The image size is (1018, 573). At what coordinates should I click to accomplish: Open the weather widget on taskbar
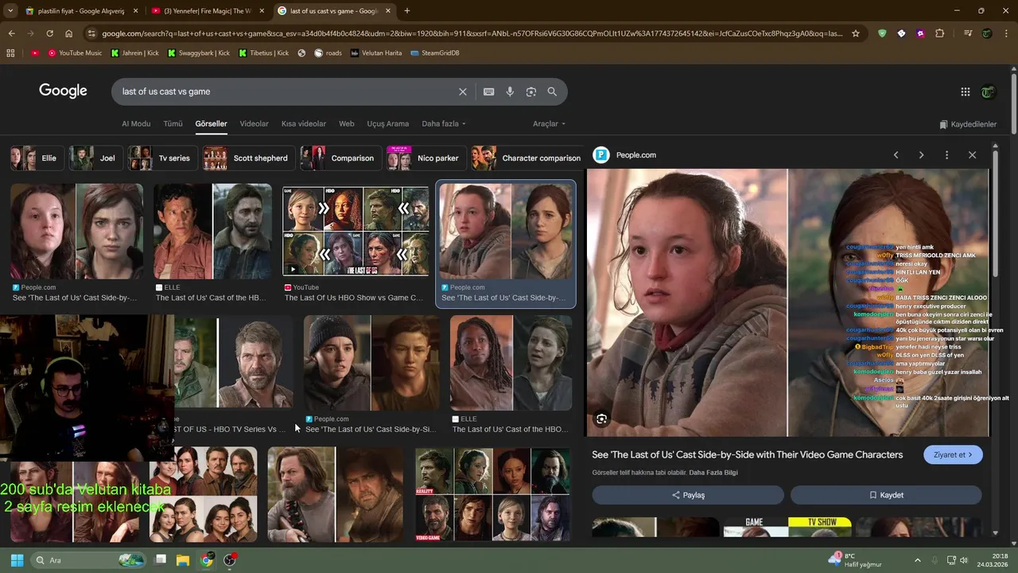857,560
